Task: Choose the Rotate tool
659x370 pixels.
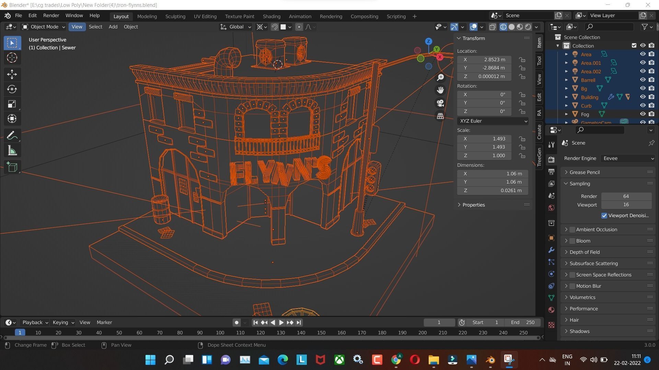Action: pos(12,89)
